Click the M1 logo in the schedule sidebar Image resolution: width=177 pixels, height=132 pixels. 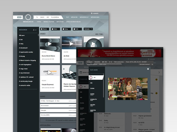click(81, 86)
